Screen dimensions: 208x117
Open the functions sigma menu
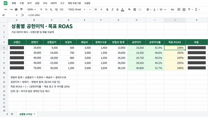197,10
